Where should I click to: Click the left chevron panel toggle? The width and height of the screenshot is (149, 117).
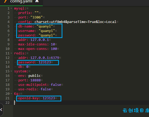click(1, 110)
